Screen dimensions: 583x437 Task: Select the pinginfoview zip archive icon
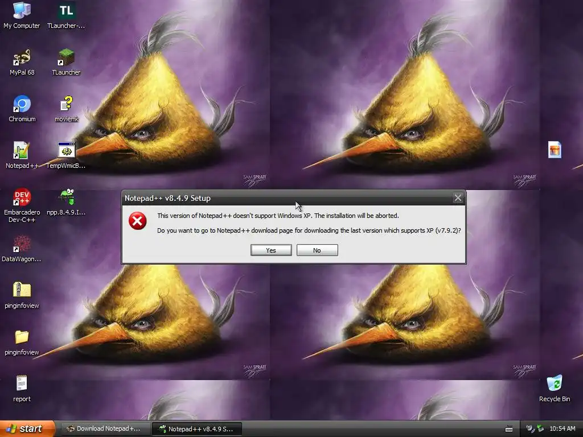22,296
